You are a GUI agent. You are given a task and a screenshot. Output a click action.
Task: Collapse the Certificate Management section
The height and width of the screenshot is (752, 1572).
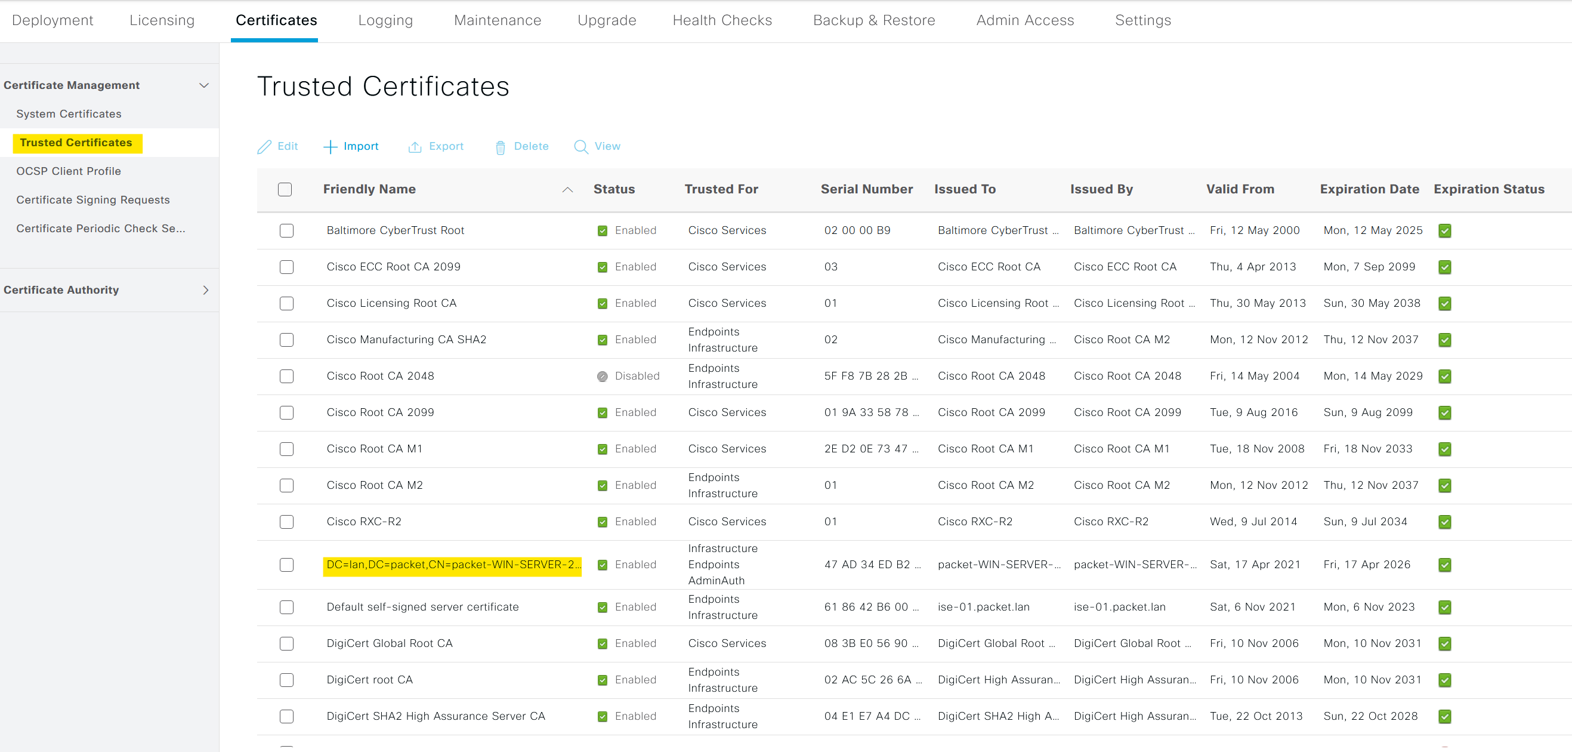[x=204, y=85]
